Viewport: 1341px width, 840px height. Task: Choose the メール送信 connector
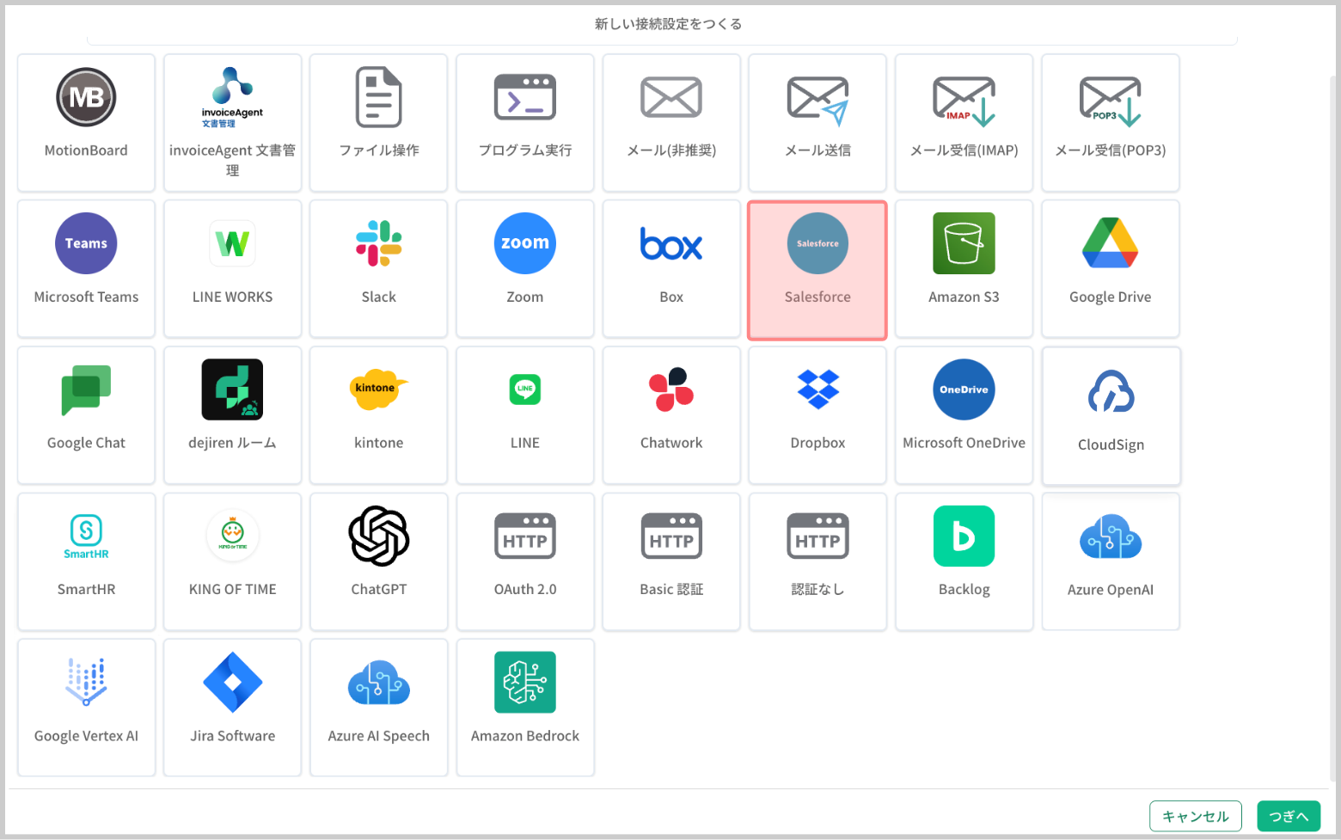[x=817, y=123]
